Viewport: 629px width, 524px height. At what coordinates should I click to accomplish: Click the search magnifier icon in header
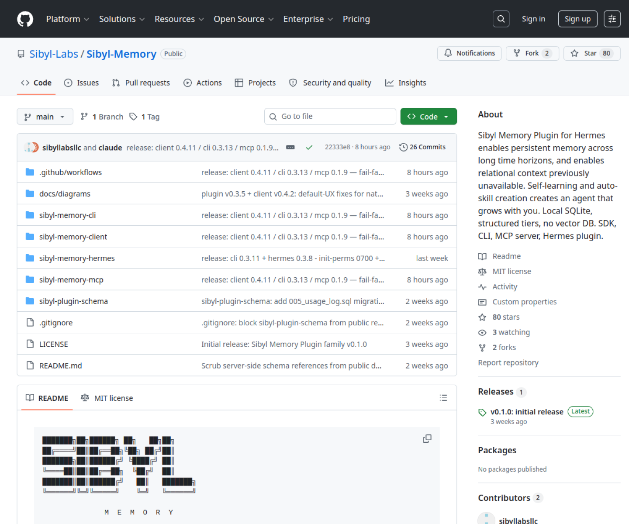coord(501,19)
